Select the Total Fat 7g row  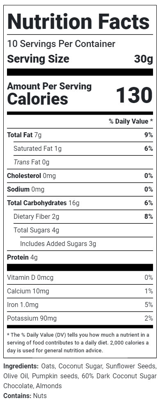click(x=80, y=135)
